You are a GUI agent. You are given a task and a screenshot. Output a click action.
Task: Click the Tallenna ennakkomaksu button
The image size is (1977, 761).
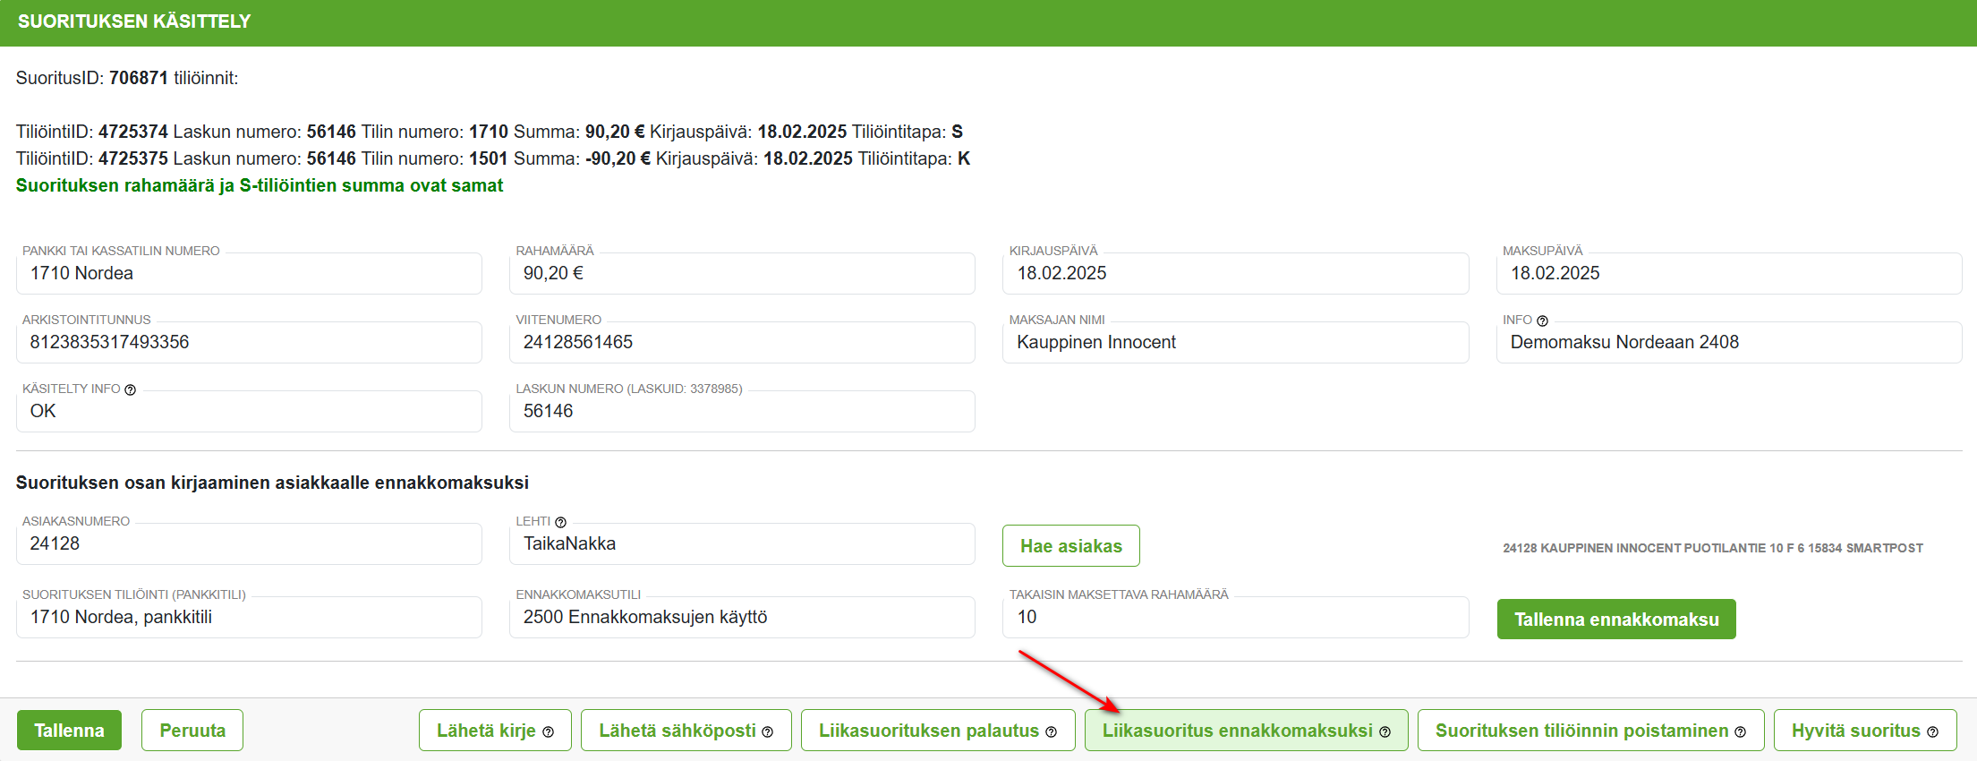(1616, 620)
